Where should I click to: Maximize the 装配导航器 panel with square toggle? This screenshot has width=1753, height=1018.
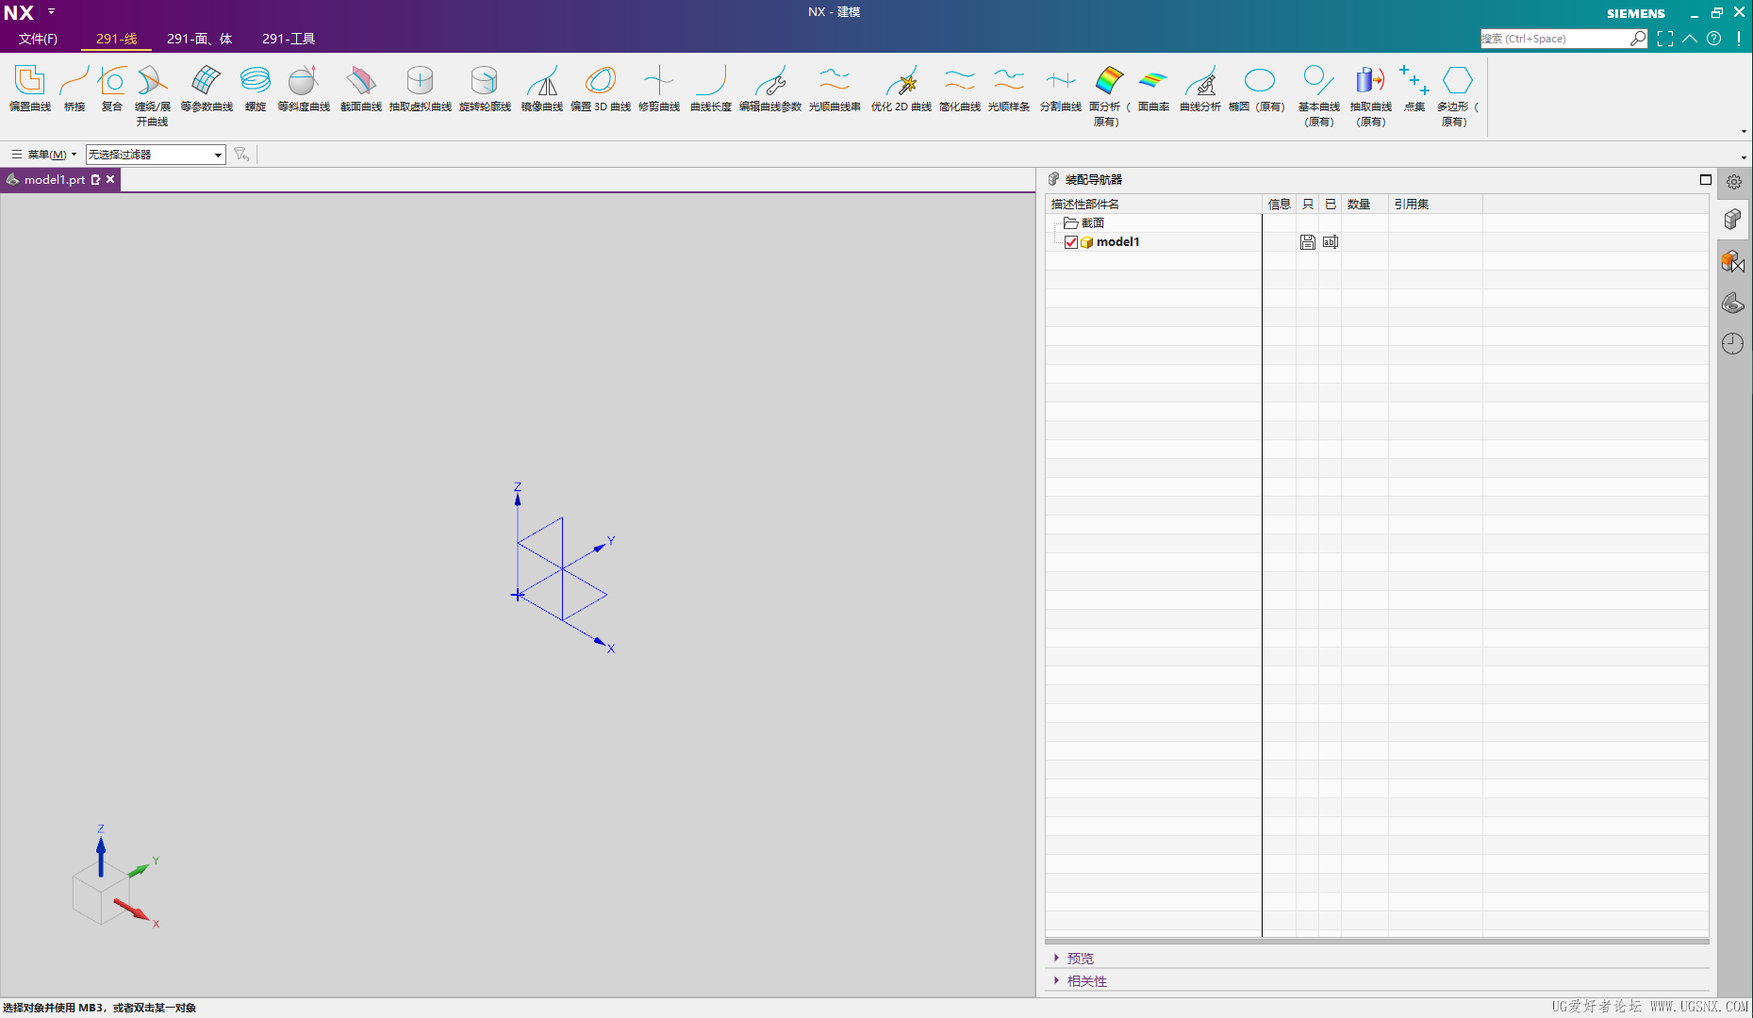click(1705, 179)
